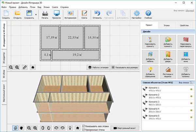
Task: Click the Обычный panel view link
Action: (x=189, y=11)
